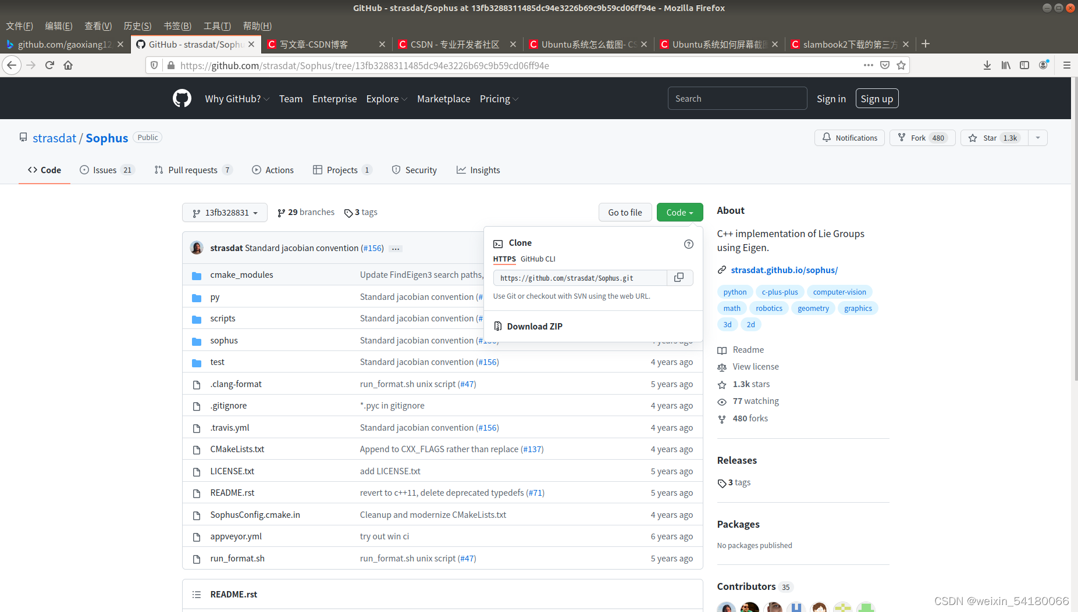Open the Projects tab
1078x612 pixels.
click(x=342, y=170)
